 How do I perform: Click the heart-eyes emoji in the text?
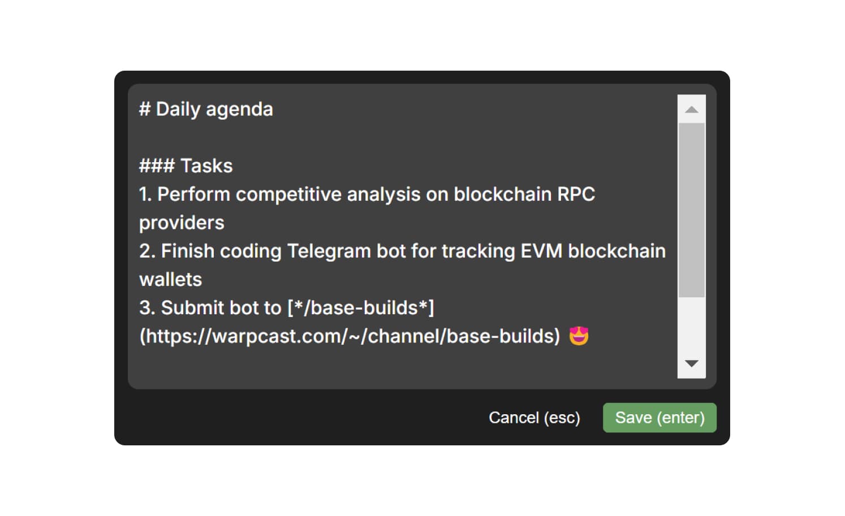click(578, 336)
